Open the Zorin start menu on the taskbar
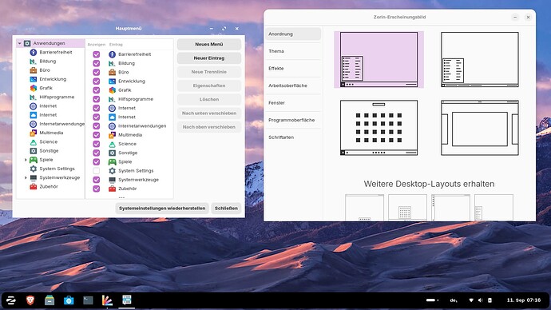The image size is (551, 310). 11,300
